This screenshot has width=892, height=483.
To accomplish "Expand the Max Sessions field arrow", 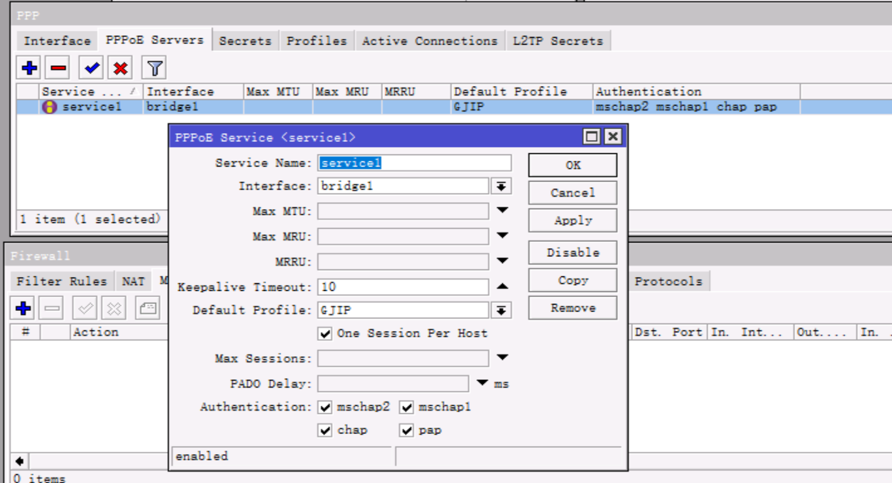I will click(503, 358).
